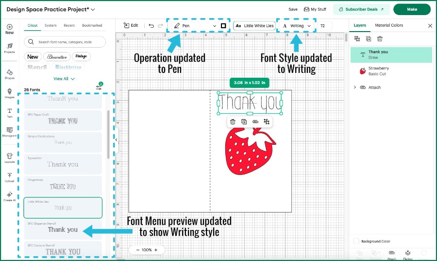This screenshot has height=261, width=437.
Task: Close the Layers panel
Action: point(430,26)
